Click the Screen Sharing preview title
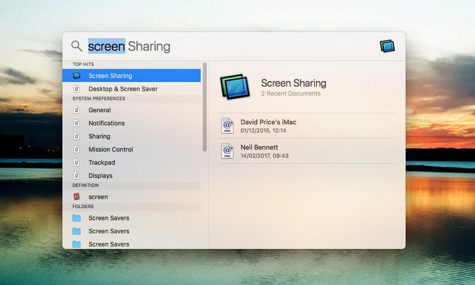This screenshot has width=475, height=285. coord(293,83)
